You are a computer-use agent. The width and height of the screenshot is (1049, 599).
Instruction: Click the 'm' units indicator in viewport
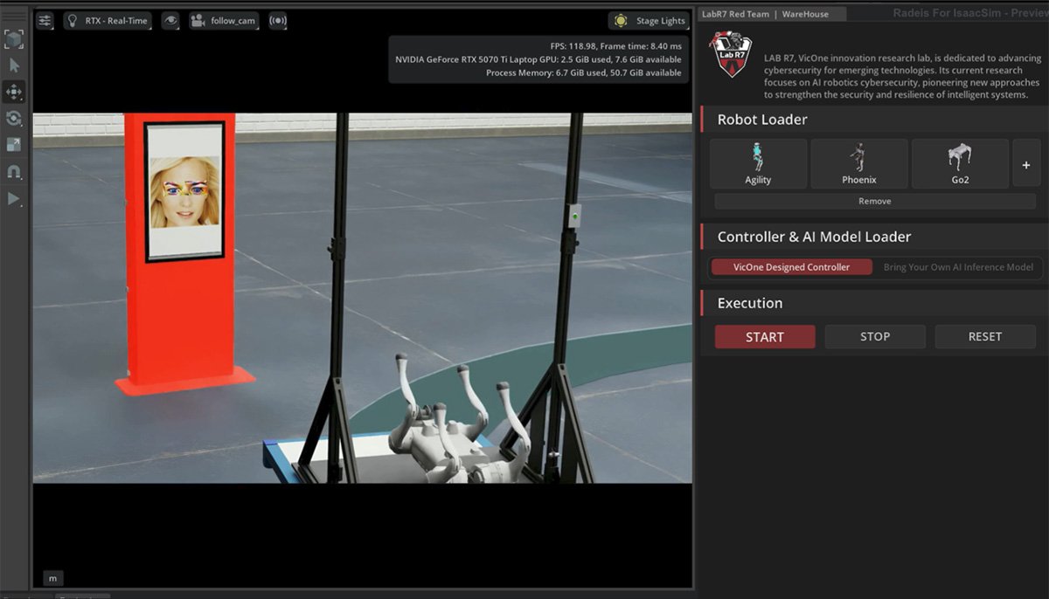[52, 578]
